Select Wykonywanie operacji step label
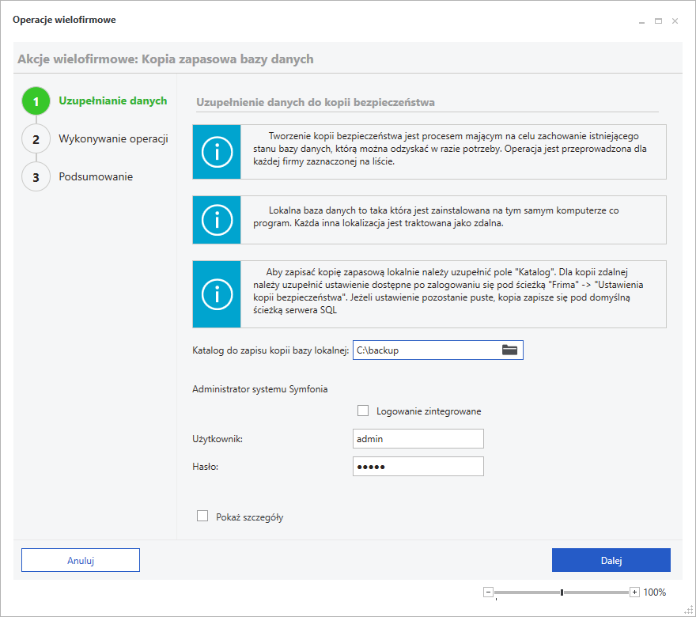 (x=113, y=139)
